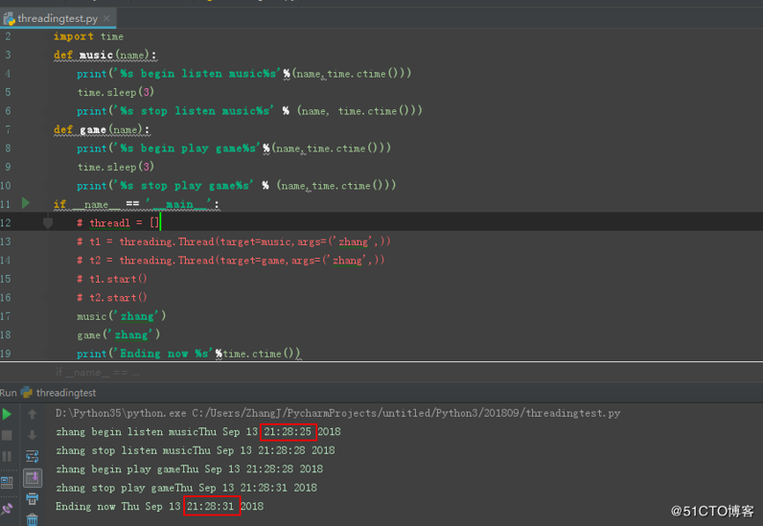Collapse the fold marker at line 12
This screenshot has height=526, width=763.
(48, 223)
